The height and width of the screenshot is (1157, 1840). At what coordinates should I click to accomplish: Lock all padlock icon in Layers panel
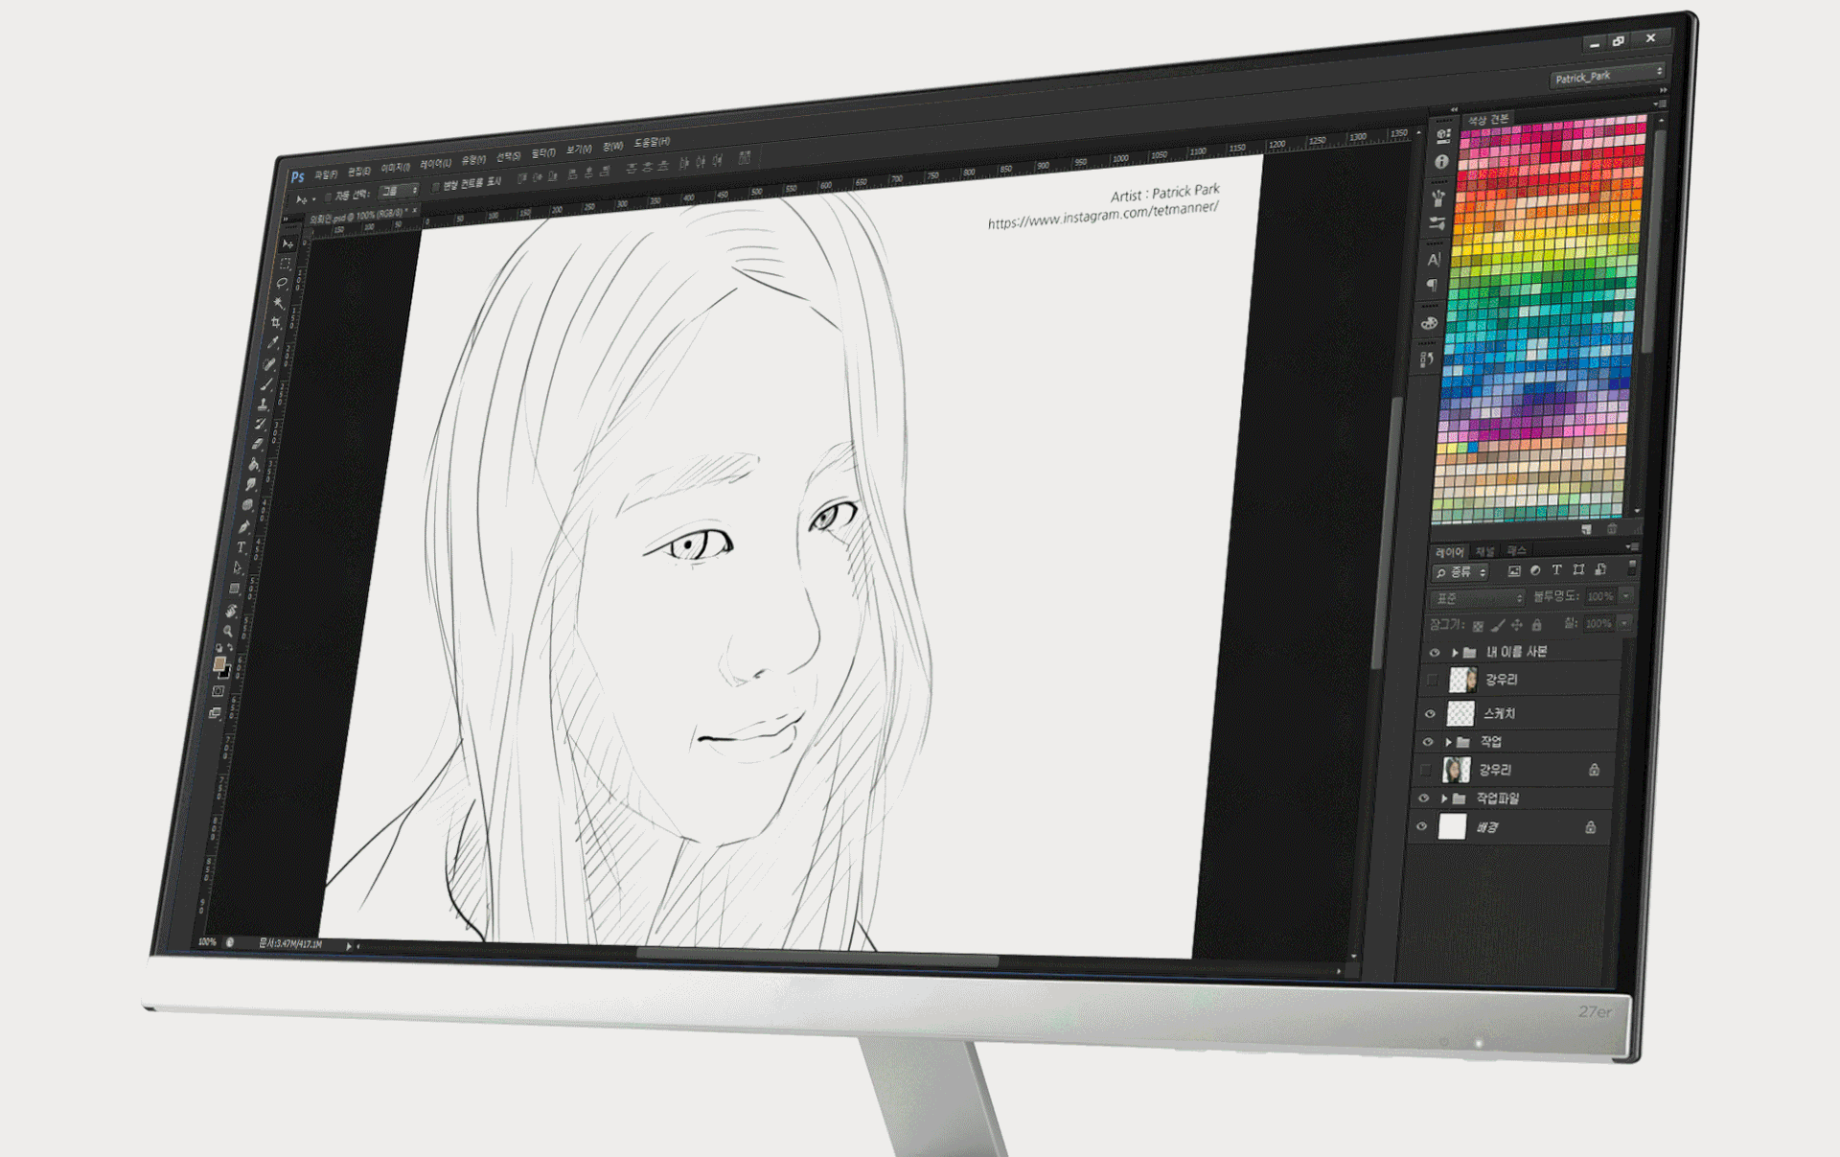pyautogui.click(x=1536, y=625)
